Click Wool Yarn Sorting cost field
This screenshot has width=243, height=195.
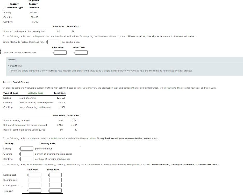point(55,175)
